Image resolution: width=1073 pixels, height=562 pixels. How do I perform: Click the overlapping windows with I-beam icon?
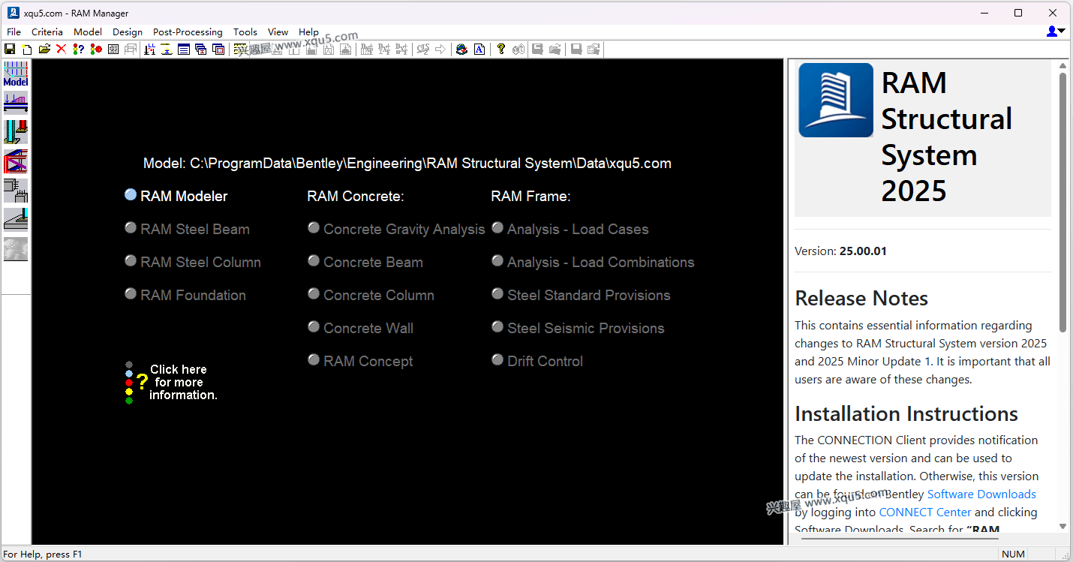click(201, 50)
